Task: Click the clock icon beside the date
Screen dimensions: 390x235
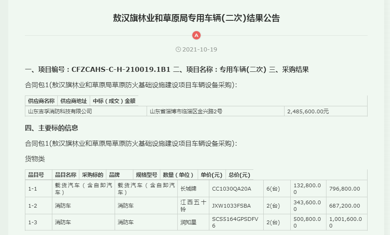Action: [178, 49]
